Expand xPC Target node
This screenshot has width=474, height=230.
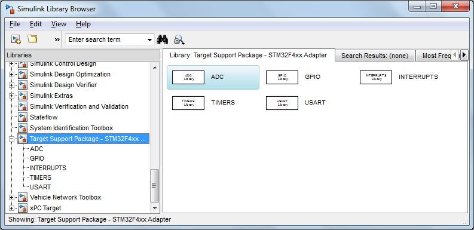[11, 208]
